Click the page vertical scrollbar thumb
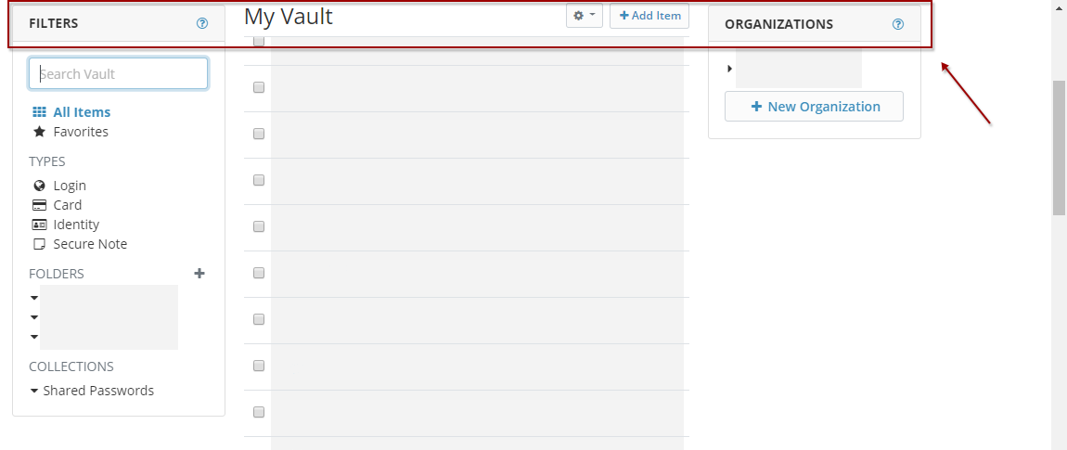Viewport: 1067px width, 450px height. (x=1059, y=147)
